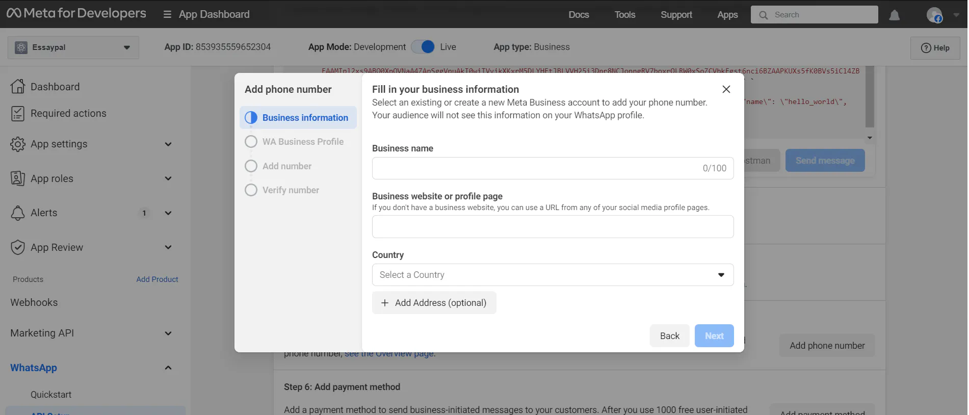Open the profile avatar menu
The width and height of the screenshot is (969, 415).
pyautogui.click(x=934, y=15)
